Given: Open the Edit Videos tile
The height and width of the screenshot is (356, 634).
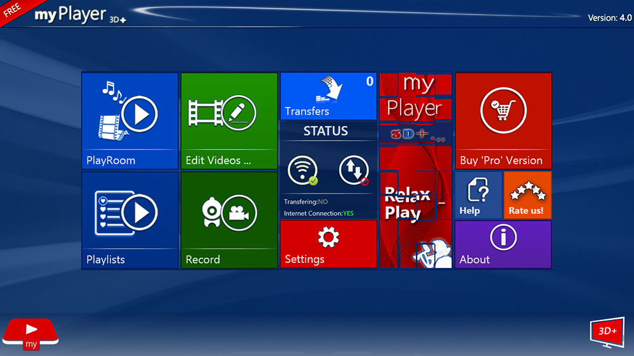Looking at the screenshot, I should [229, 120].
